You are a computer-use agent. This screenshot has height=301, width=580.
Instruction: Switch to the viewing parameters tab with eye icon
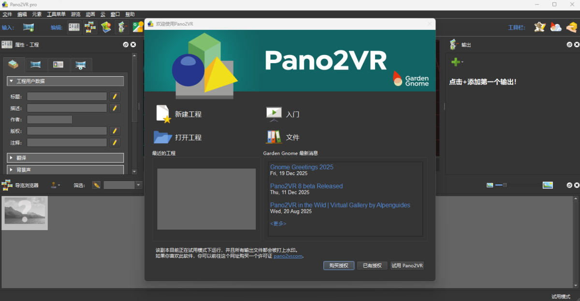[81, 65]
